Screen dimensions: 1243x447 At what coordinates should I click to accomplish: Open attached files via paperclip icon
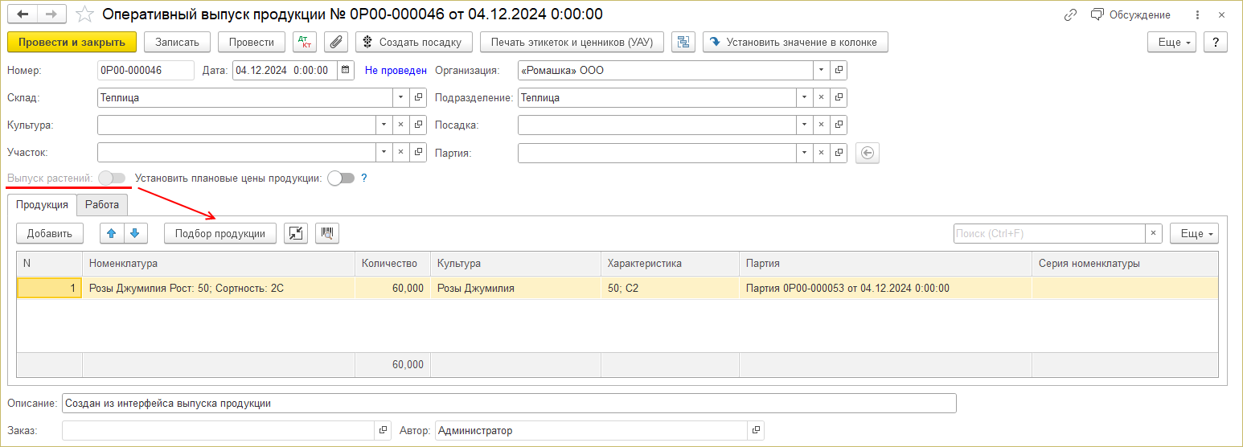336,42
